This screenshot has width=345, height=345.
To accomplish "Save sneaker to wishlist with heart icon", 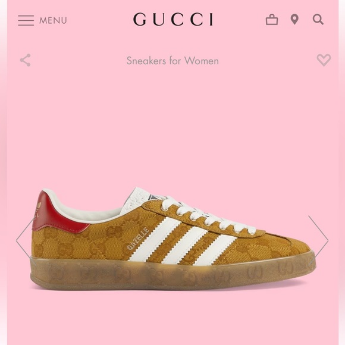I will coord(324,60).
